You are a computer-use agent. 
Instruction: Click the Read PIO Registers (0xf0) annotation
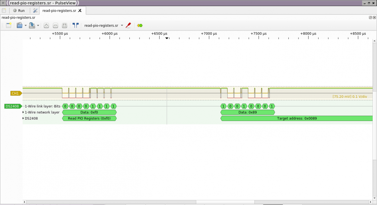pyautogui.click(x=90, y=118)
